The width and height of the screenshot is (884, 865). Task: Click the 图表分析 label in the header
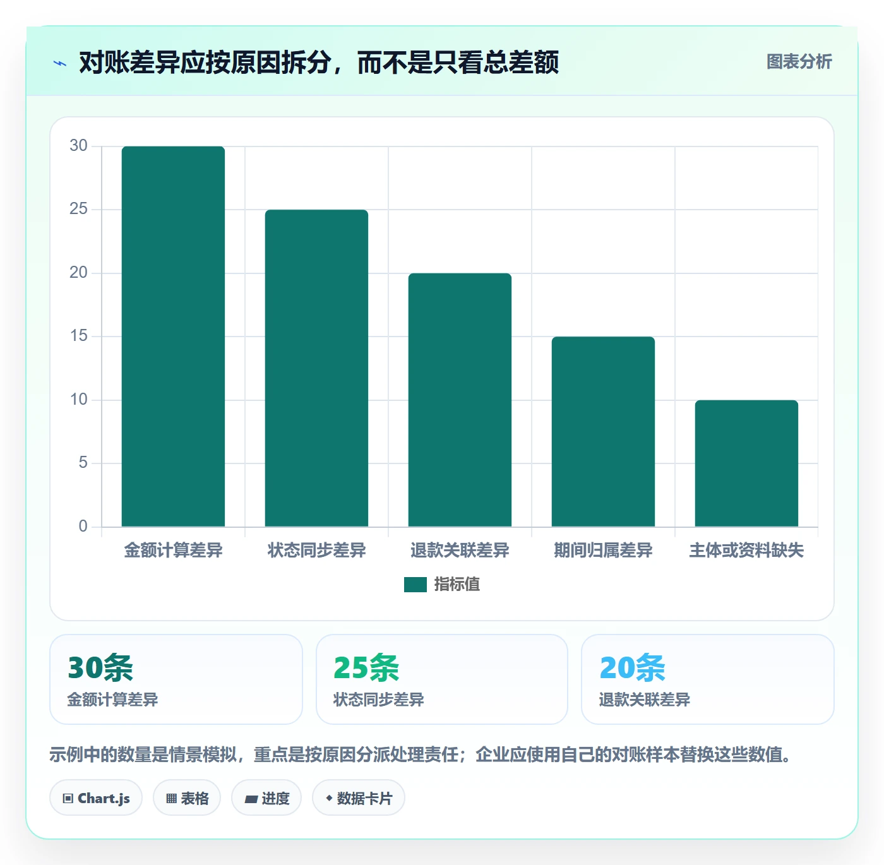click(x=799, y=62)
